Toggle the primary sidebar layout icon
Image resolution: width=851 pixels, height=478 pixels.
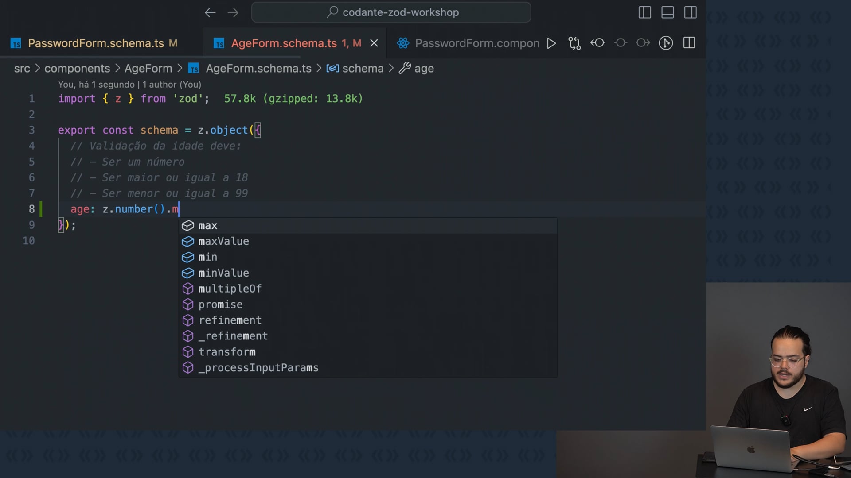[x=644, y=12]
